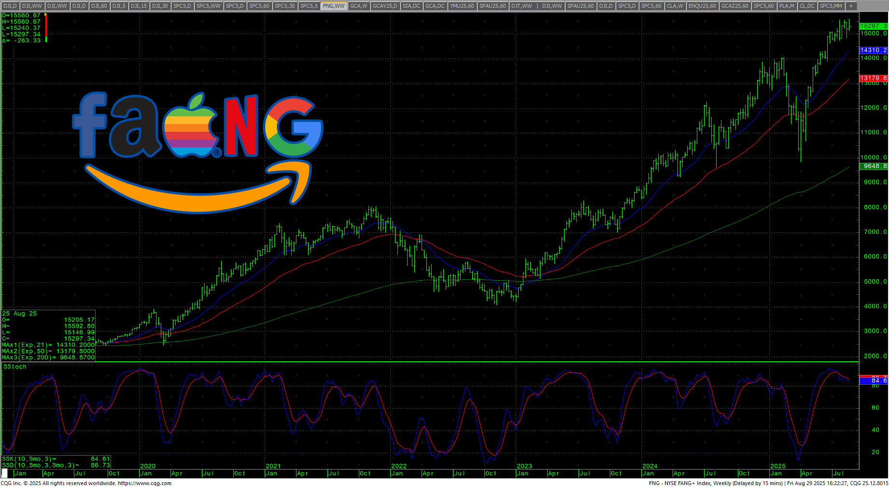This screenshot has height=487, width=889.
Task: Switch to the ENQU25,60 tab
Action: point(702,6)
